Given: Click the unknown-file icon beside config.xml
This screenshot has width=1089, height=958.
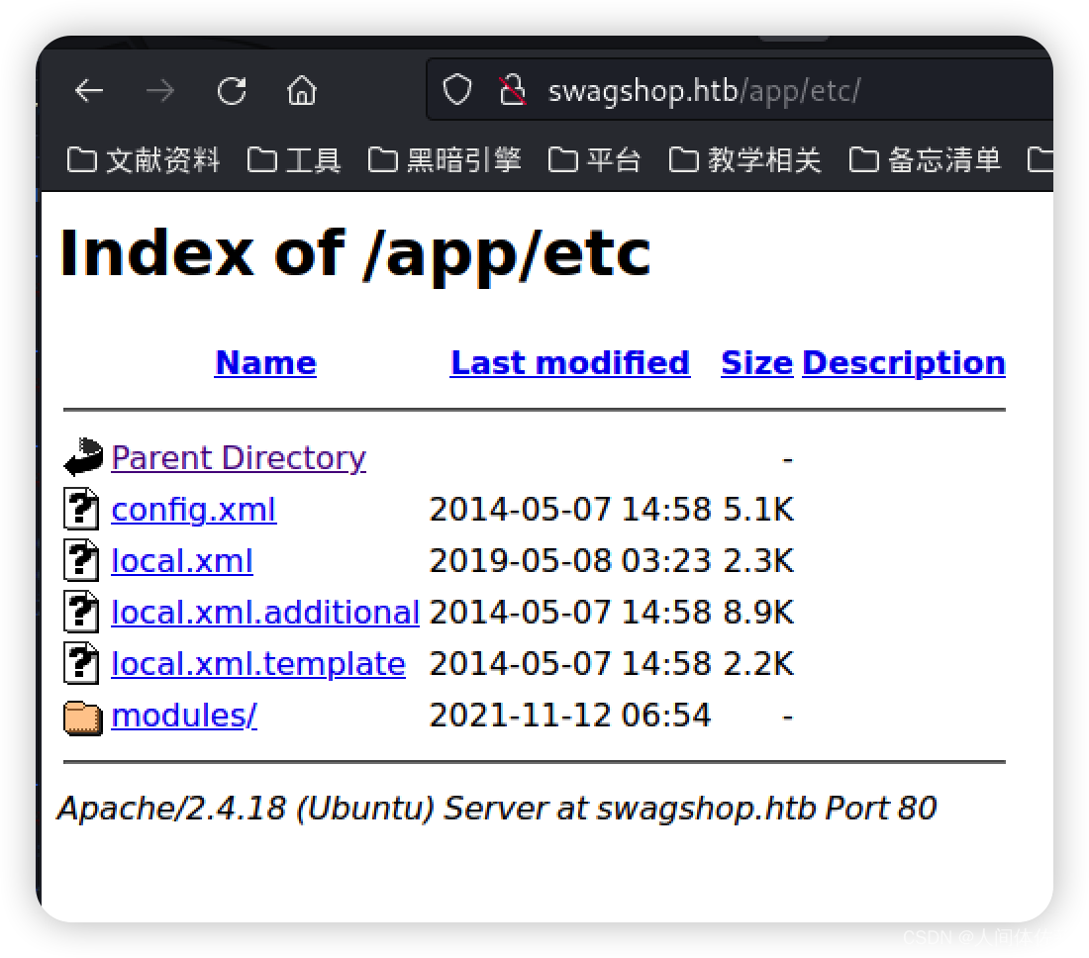Looking at the screenshot, I should pyautogui.click(x=82, y=509).
